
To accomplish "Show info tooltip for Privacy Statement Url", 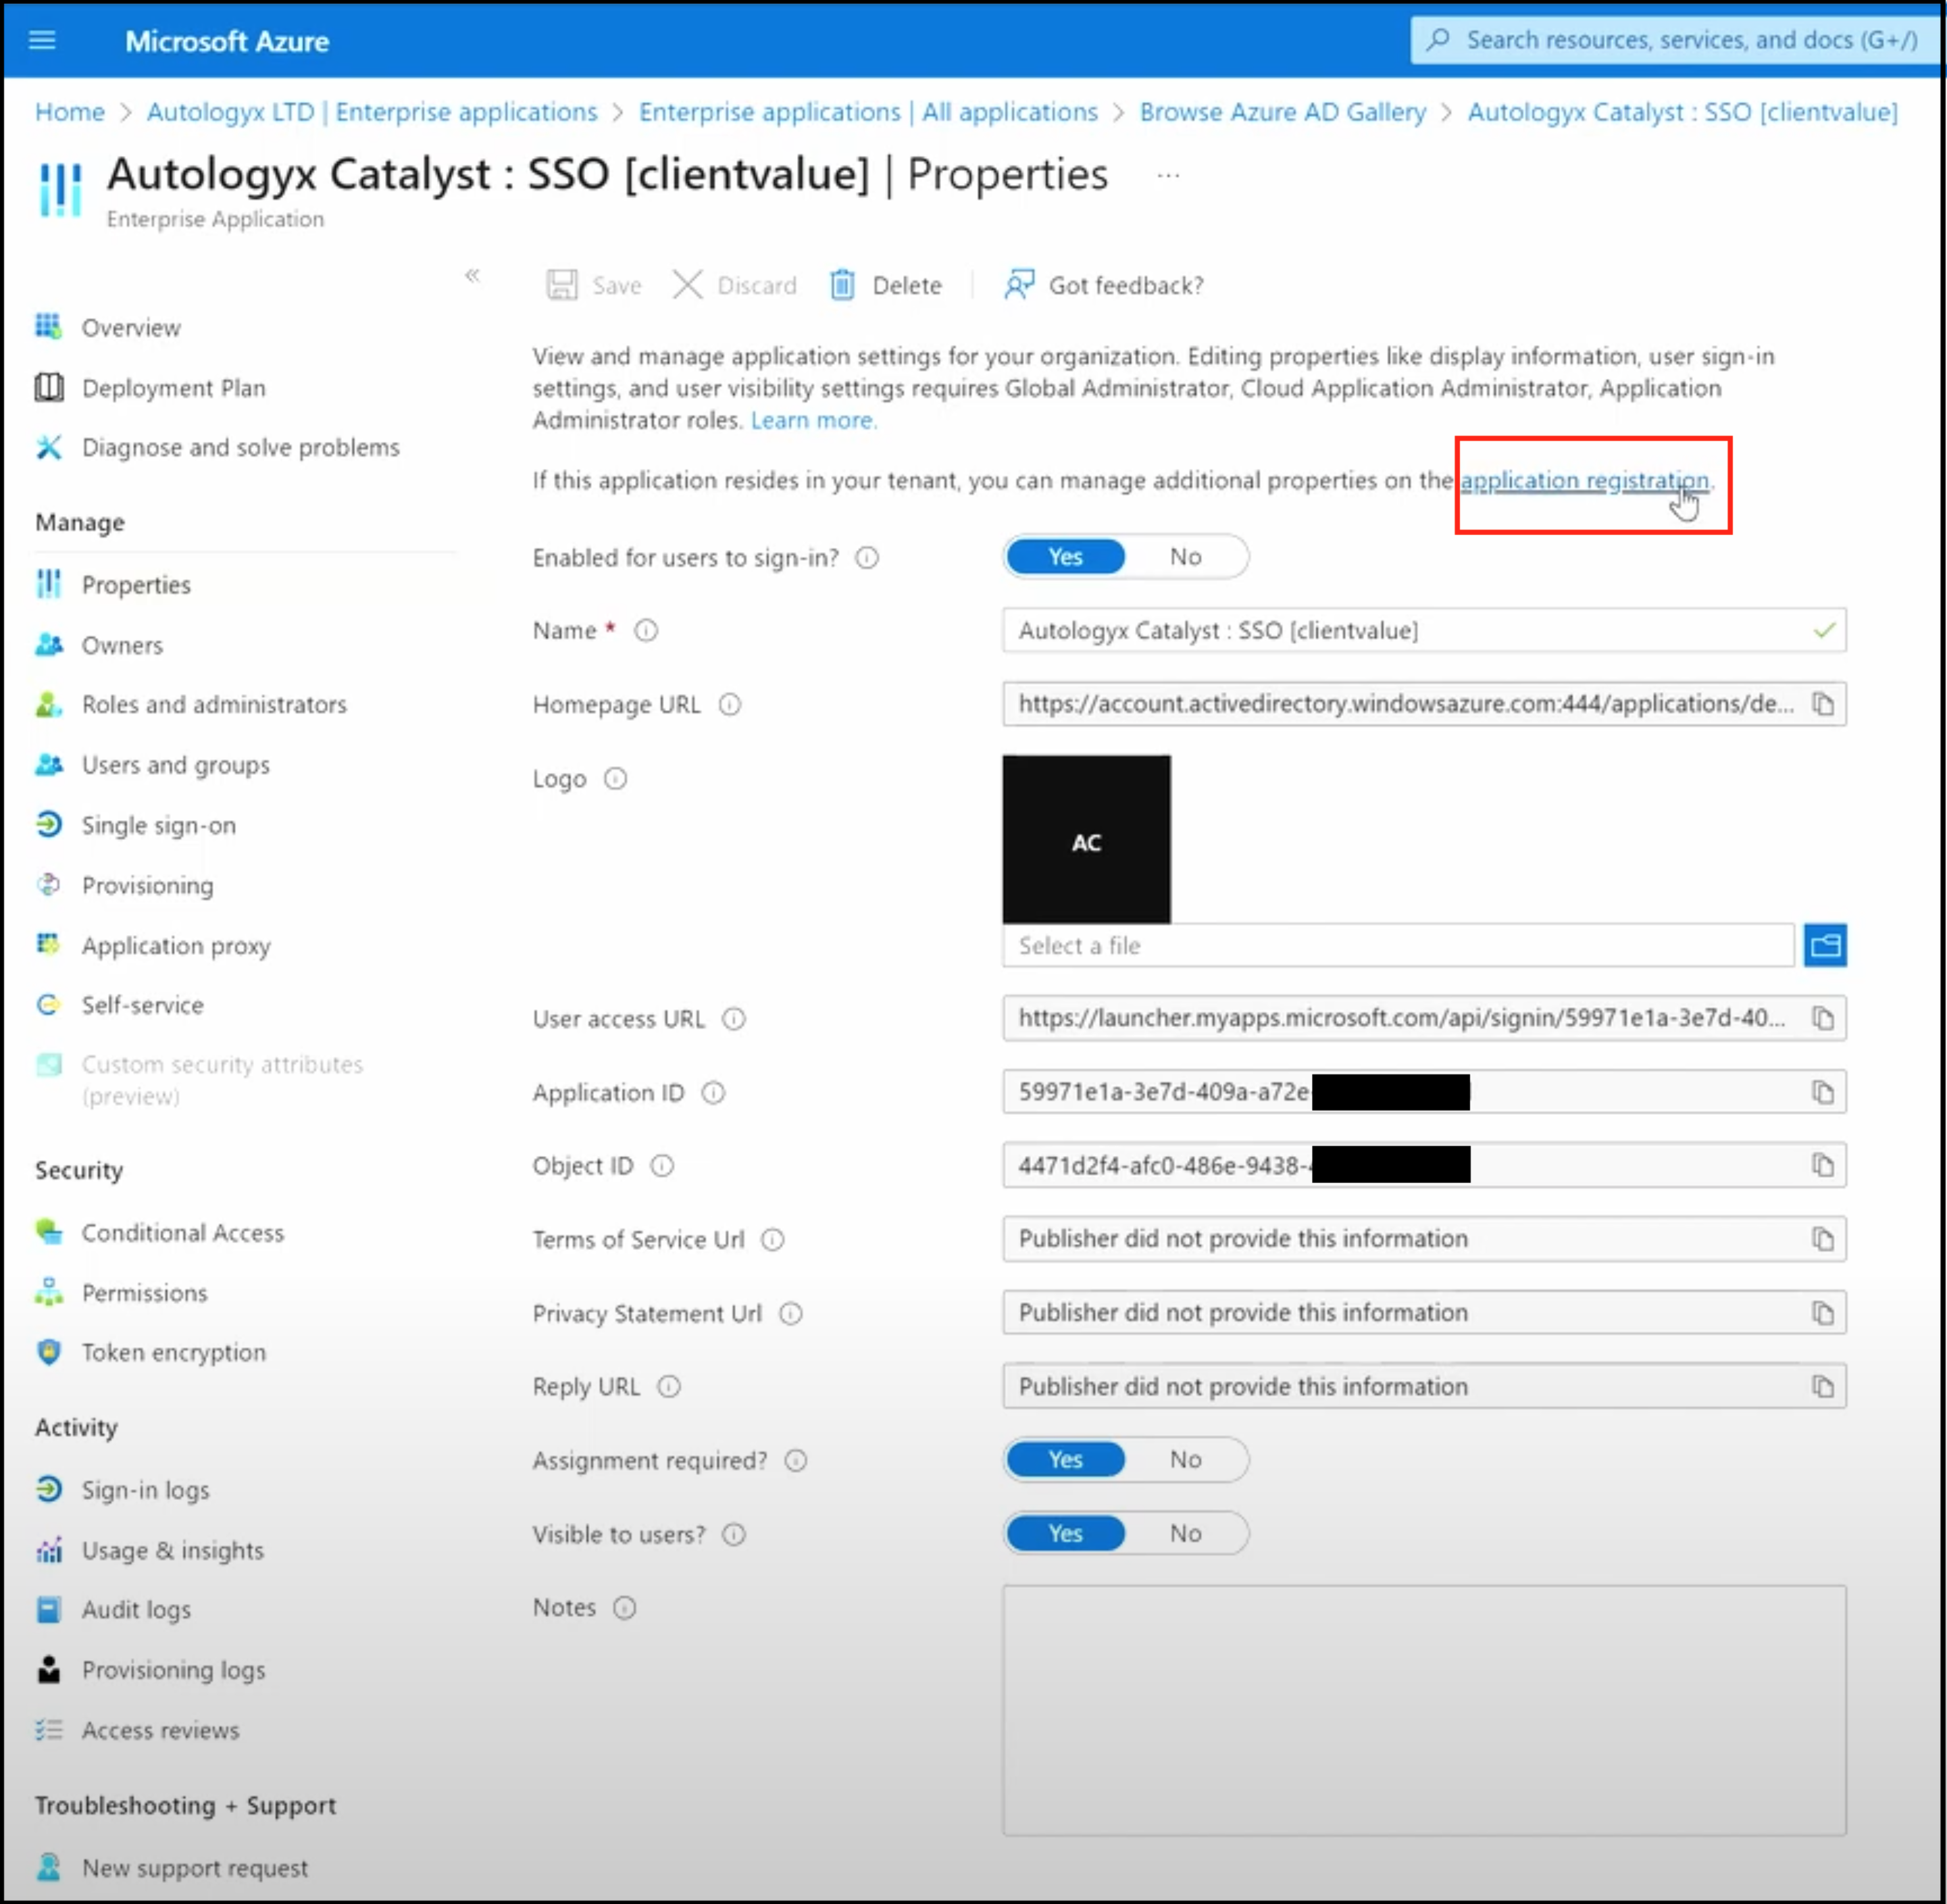I will point(790,1314).
